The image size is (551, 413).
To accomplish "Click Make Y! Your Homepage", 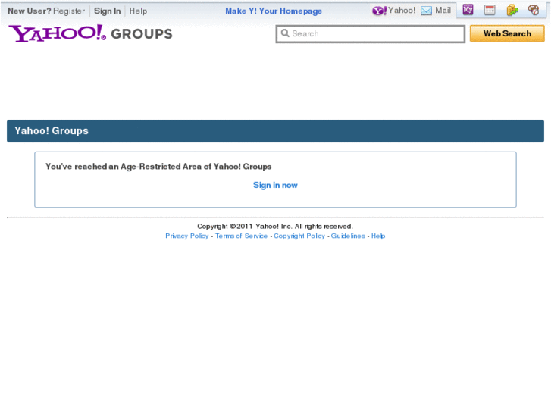I will pos(274,11).
